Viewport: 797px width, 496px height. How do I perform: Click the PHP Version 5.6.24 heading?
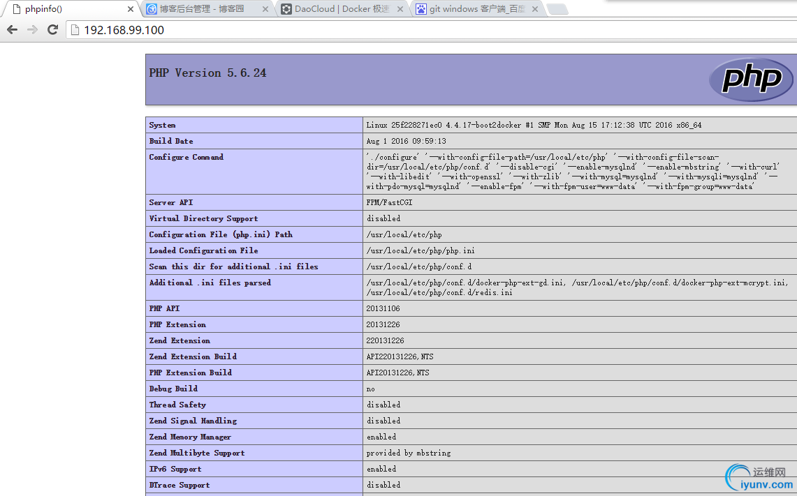pos(207,73)
